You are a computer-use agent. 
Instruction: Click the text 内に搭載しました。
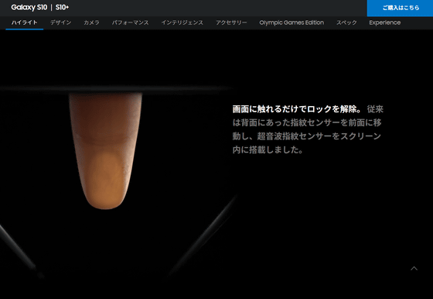268,149
